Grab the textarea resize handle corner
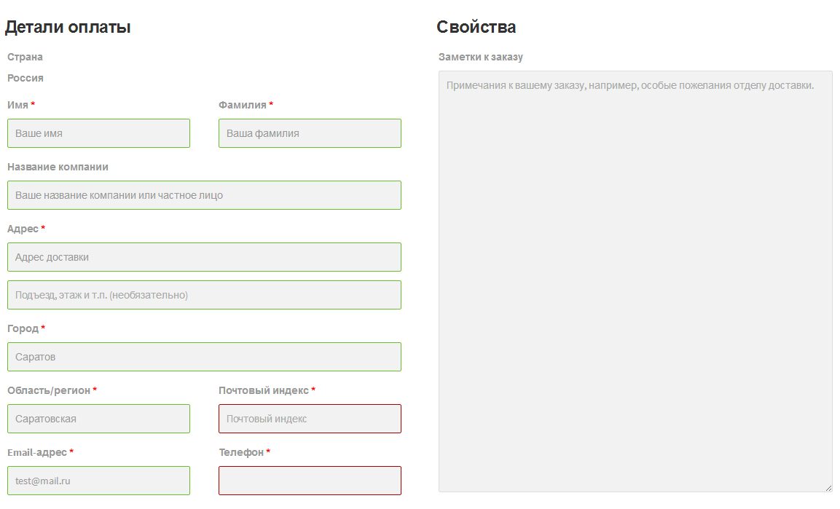The width and height of the screenshot is (840, 509). click(828, 488)
